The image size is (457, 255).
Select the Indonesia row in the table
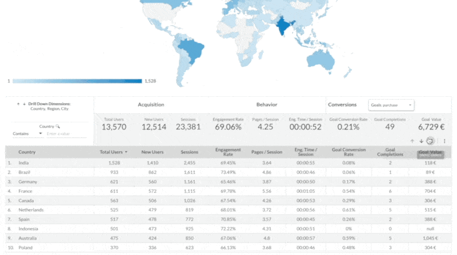click(x=228, y=229)
